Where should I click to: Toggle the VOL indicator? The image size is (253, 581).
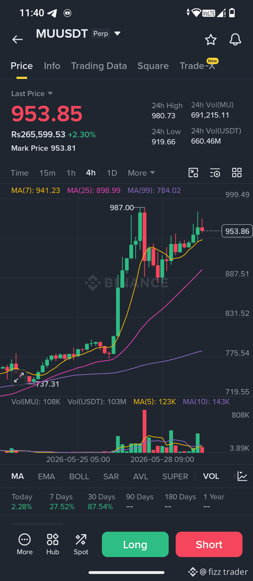coord(211,476)
